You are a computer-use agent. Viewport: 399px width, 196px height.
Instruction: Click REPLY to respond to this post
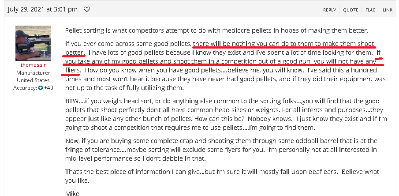pyautogui.click(x=329, y=10)
